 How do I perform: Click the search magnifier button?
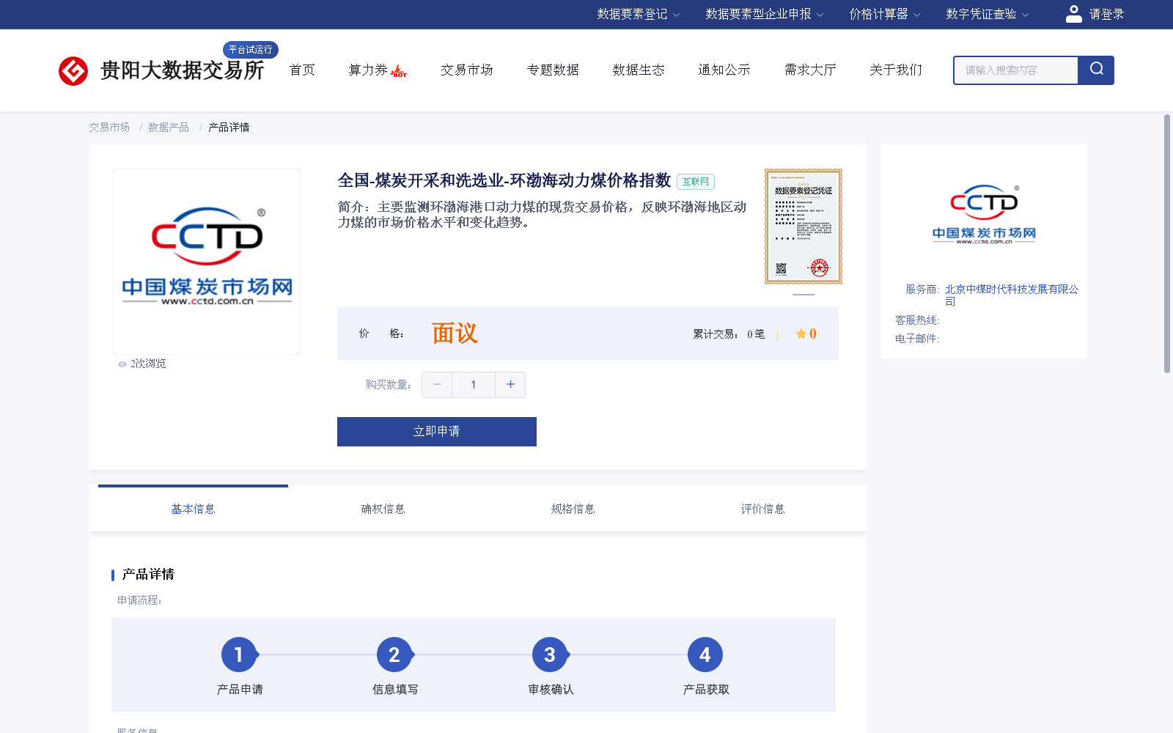(x=1096, y=70)
